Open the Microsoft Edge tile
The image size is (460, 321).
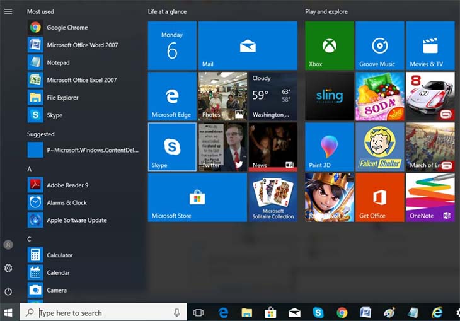coord(172,96)
